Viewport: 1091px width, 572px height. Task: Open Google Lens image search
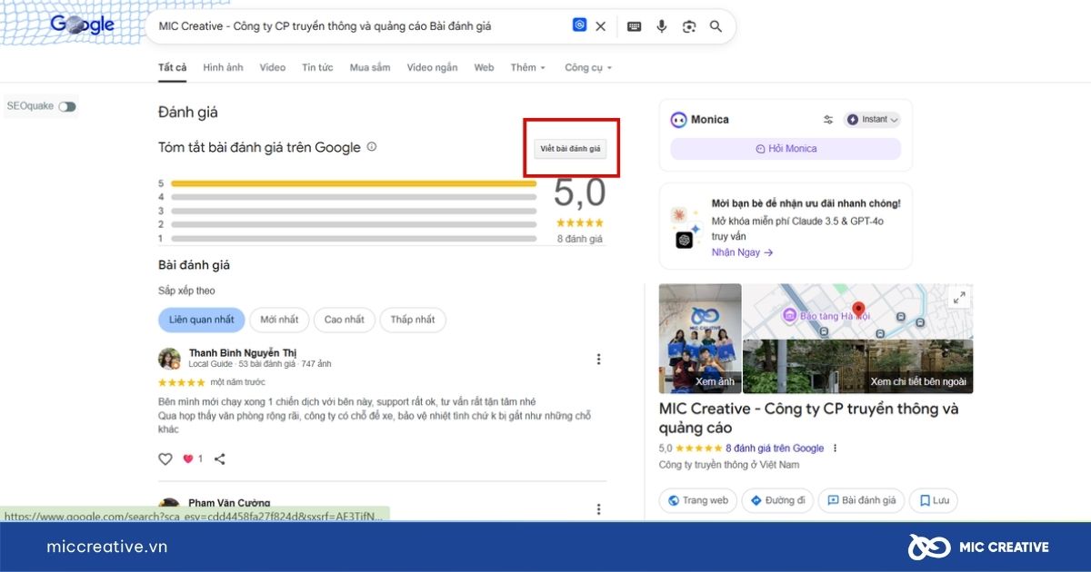[689, 26]
